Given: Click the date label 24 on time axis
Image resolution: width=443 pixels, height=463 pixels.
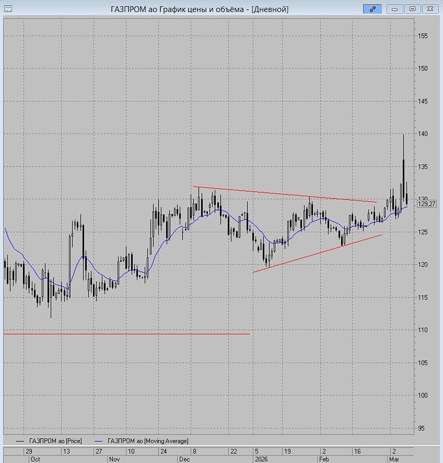Looking at the screenshot, I should [x=164, y=451].
